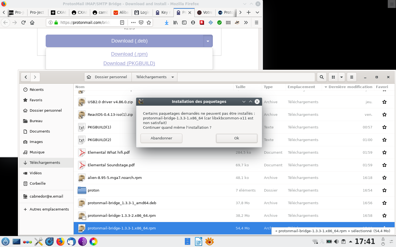Close the active ProtonMail tab
Image resolution: width=396 pixels, height=247 pixels.
[x=190, y=12]
